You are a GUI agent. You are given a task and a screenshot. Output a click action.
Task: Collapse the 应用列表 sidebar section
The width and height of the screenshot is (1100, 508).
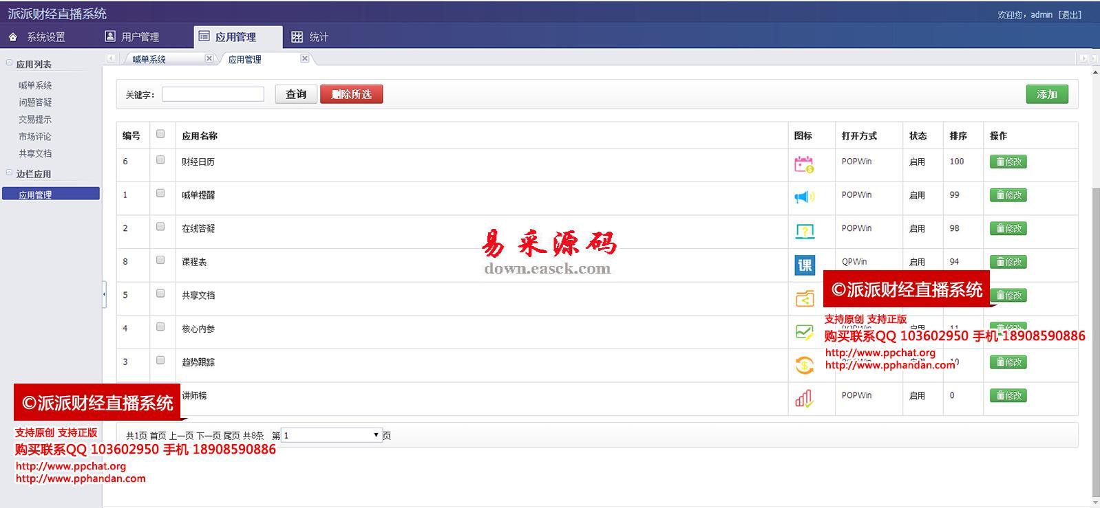tap(10, 63)
